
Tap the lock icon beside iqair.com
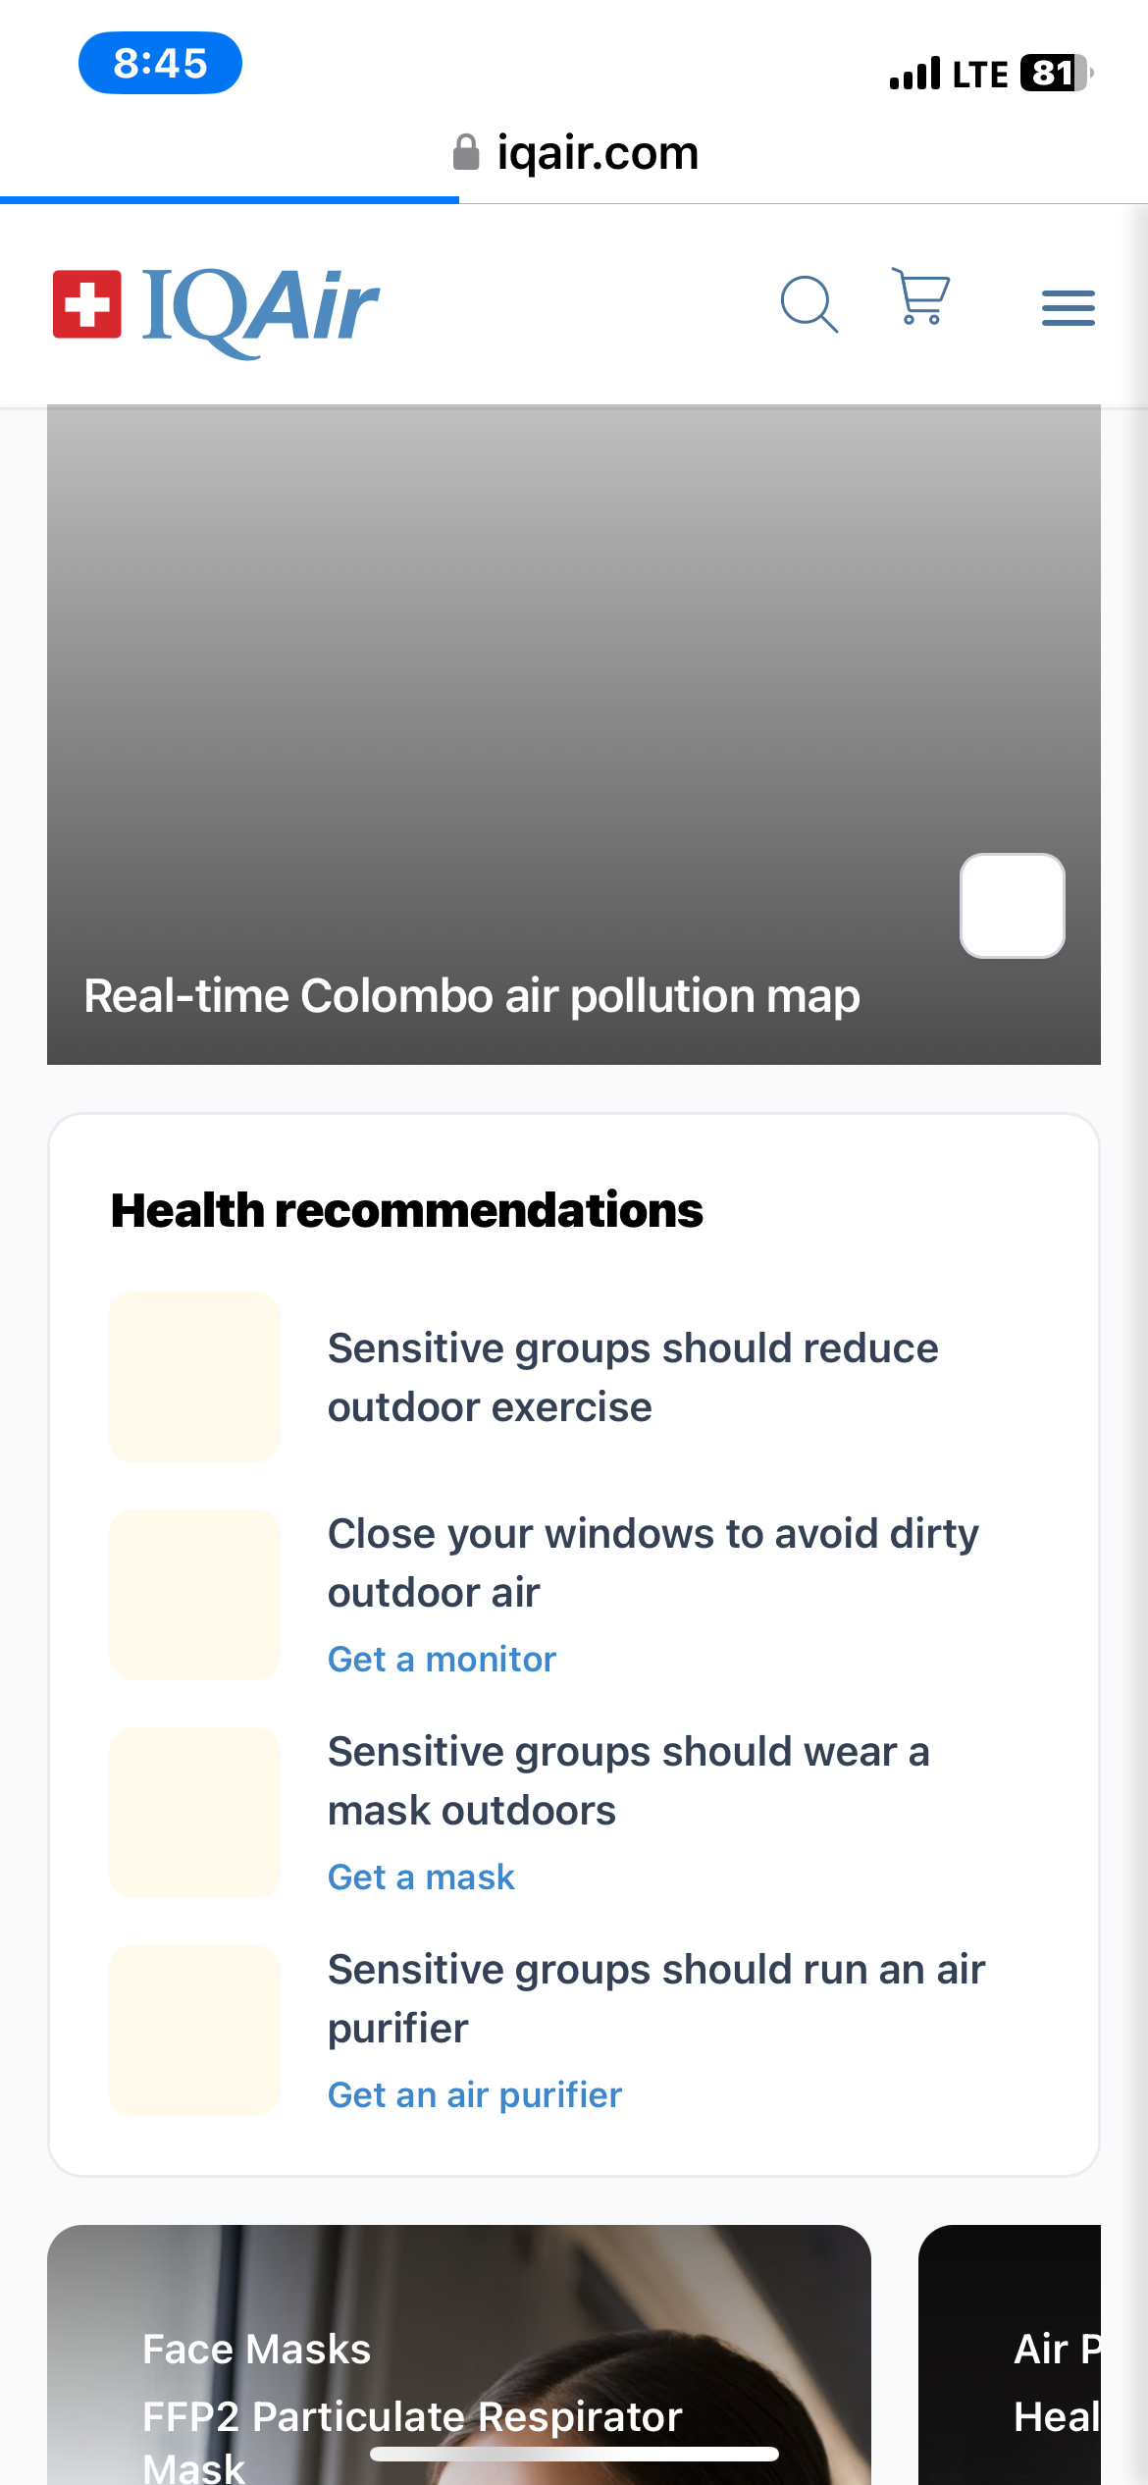(465, 153)
